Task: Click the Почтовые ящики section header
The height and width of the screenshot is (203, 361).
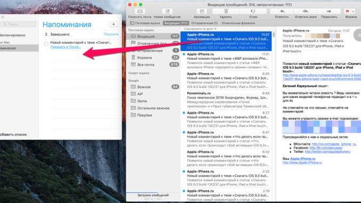Action: click(x=141, y=30)
